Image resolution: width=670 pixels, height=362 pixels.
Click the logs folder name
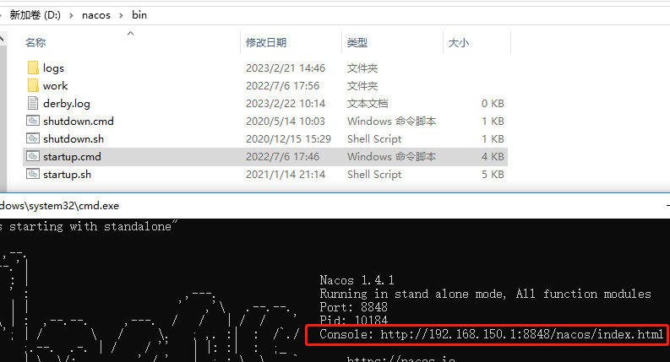tap(53, 68)
